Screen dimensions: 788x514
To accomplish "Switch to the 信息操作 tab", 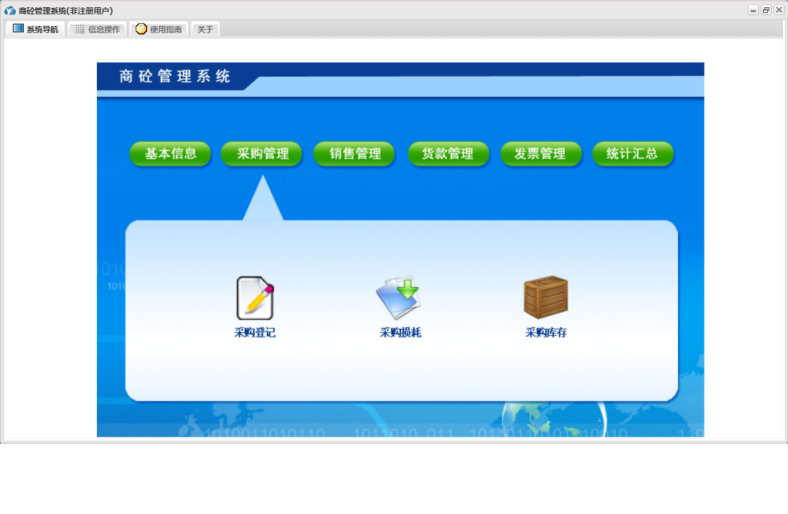I will tap(97, 29).
